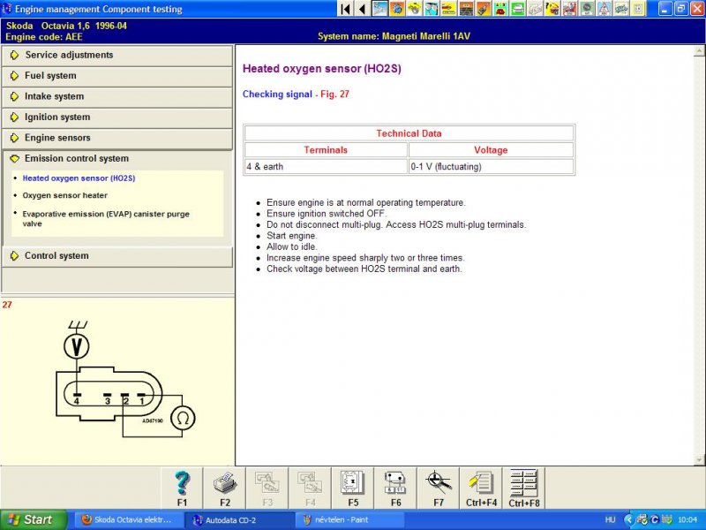Viewport: 706px width, 530px height.
Task: Open the Fig. 27 reference link
Action: click(x=334, y=95)
